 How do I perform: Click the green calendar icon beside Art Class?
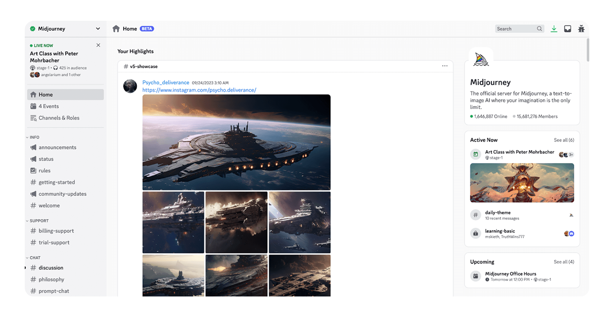(475, 154)
